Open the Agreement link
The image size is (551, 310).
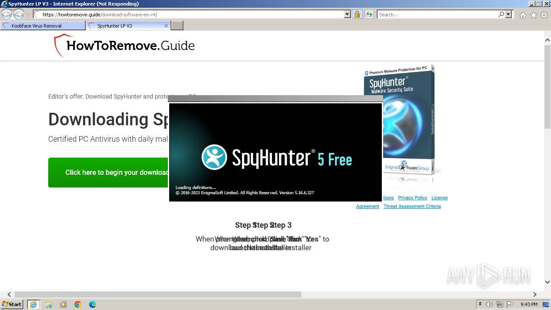coord(368,206)
